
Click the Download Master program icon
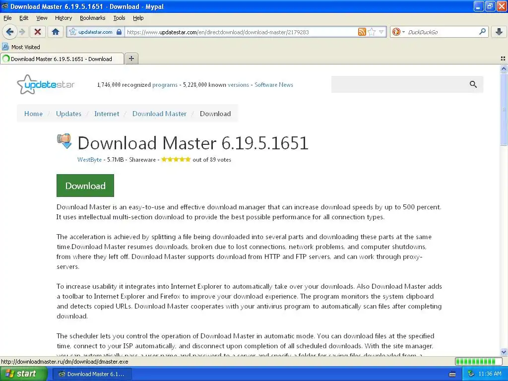point(64,141)
